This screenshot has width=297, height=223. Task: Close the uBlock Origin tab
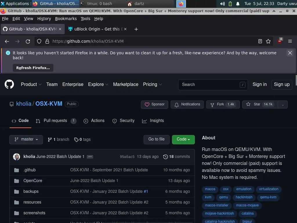[125, 29]
